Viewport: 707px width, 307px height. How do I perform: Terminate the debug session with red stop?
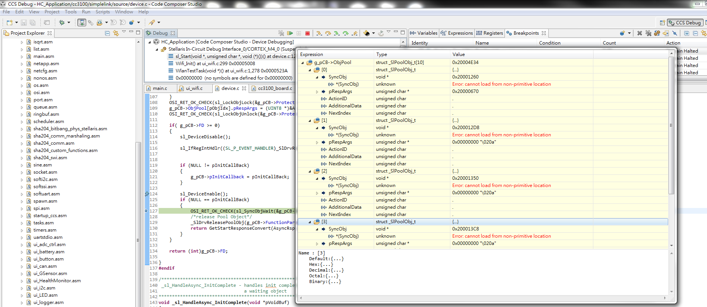[307, 33]
